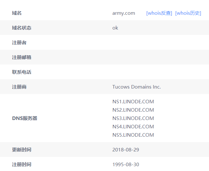Image resolution: width=209 pixels, height=171 pixels.
Task: Click the domain status value ok
Action: (x=115, y=28)
